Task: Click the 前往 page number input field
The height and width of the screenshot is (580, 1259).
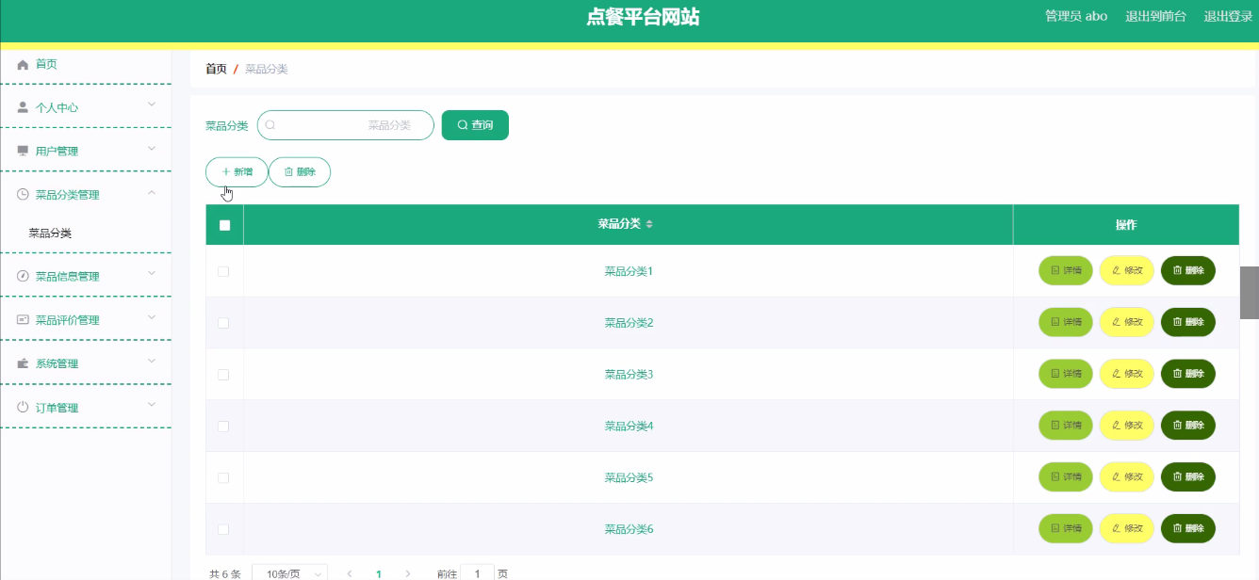Action: click(478, 573)
